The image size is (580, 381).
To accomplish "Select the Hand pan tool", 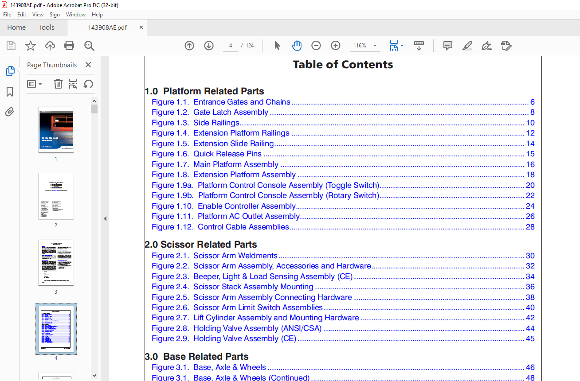I will [297, 46].
